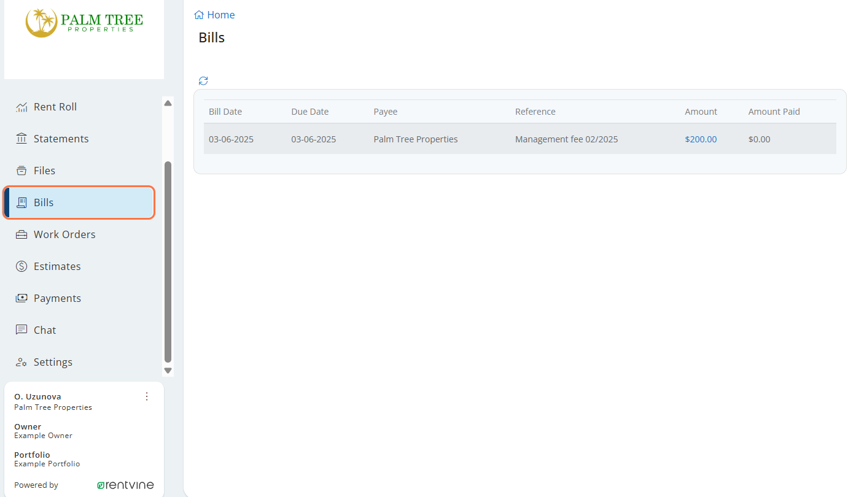Click the Payments cash icon
This screenshot has width=856, height=497.
(21, 298)
